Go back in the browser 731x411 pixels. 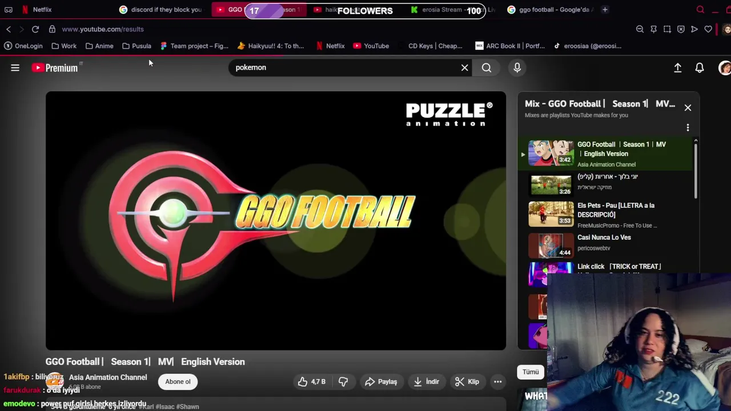coord(9,29)
